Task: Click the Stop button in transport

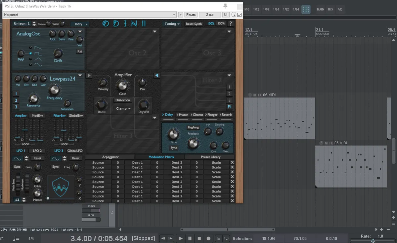Action: pyautogui.click(x=199, y=238)
